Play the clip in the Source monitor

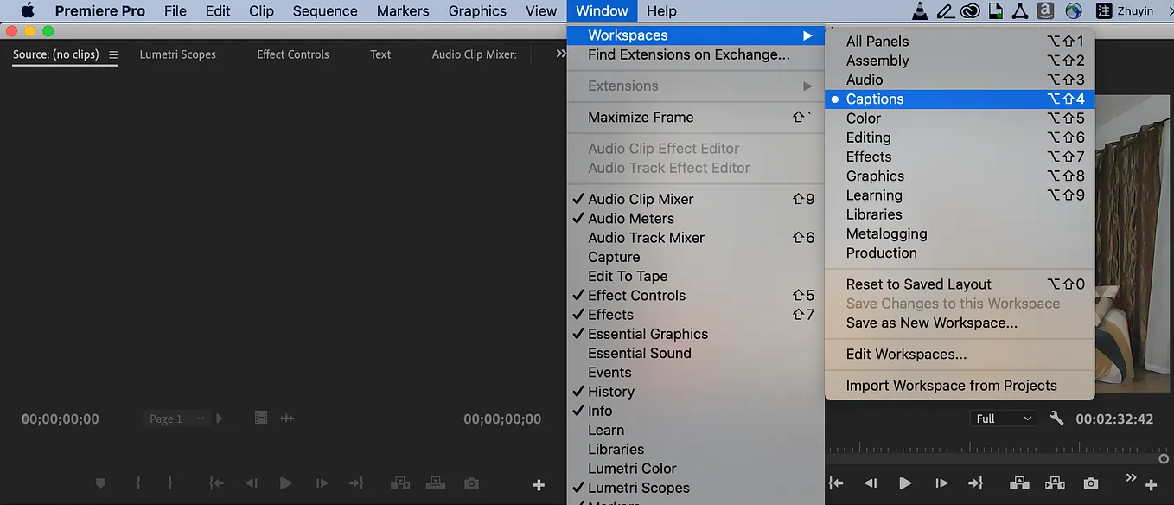pyautogui.click(x=286, y=484)
